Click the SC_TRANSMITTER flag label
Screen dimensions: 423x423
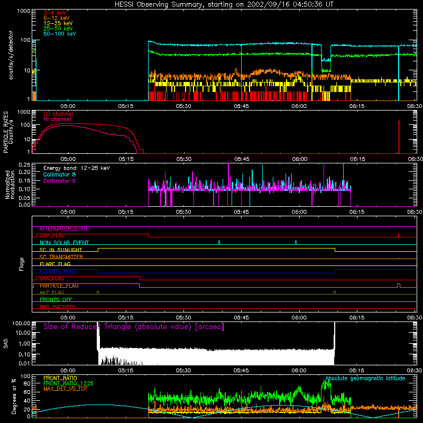coord(61,257)
